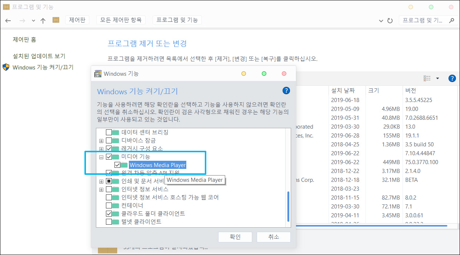Viewport: 460px width, 255px height.
Task: Expand the 디바이스 잠금 tree node
Action: (x=101, y=141)
